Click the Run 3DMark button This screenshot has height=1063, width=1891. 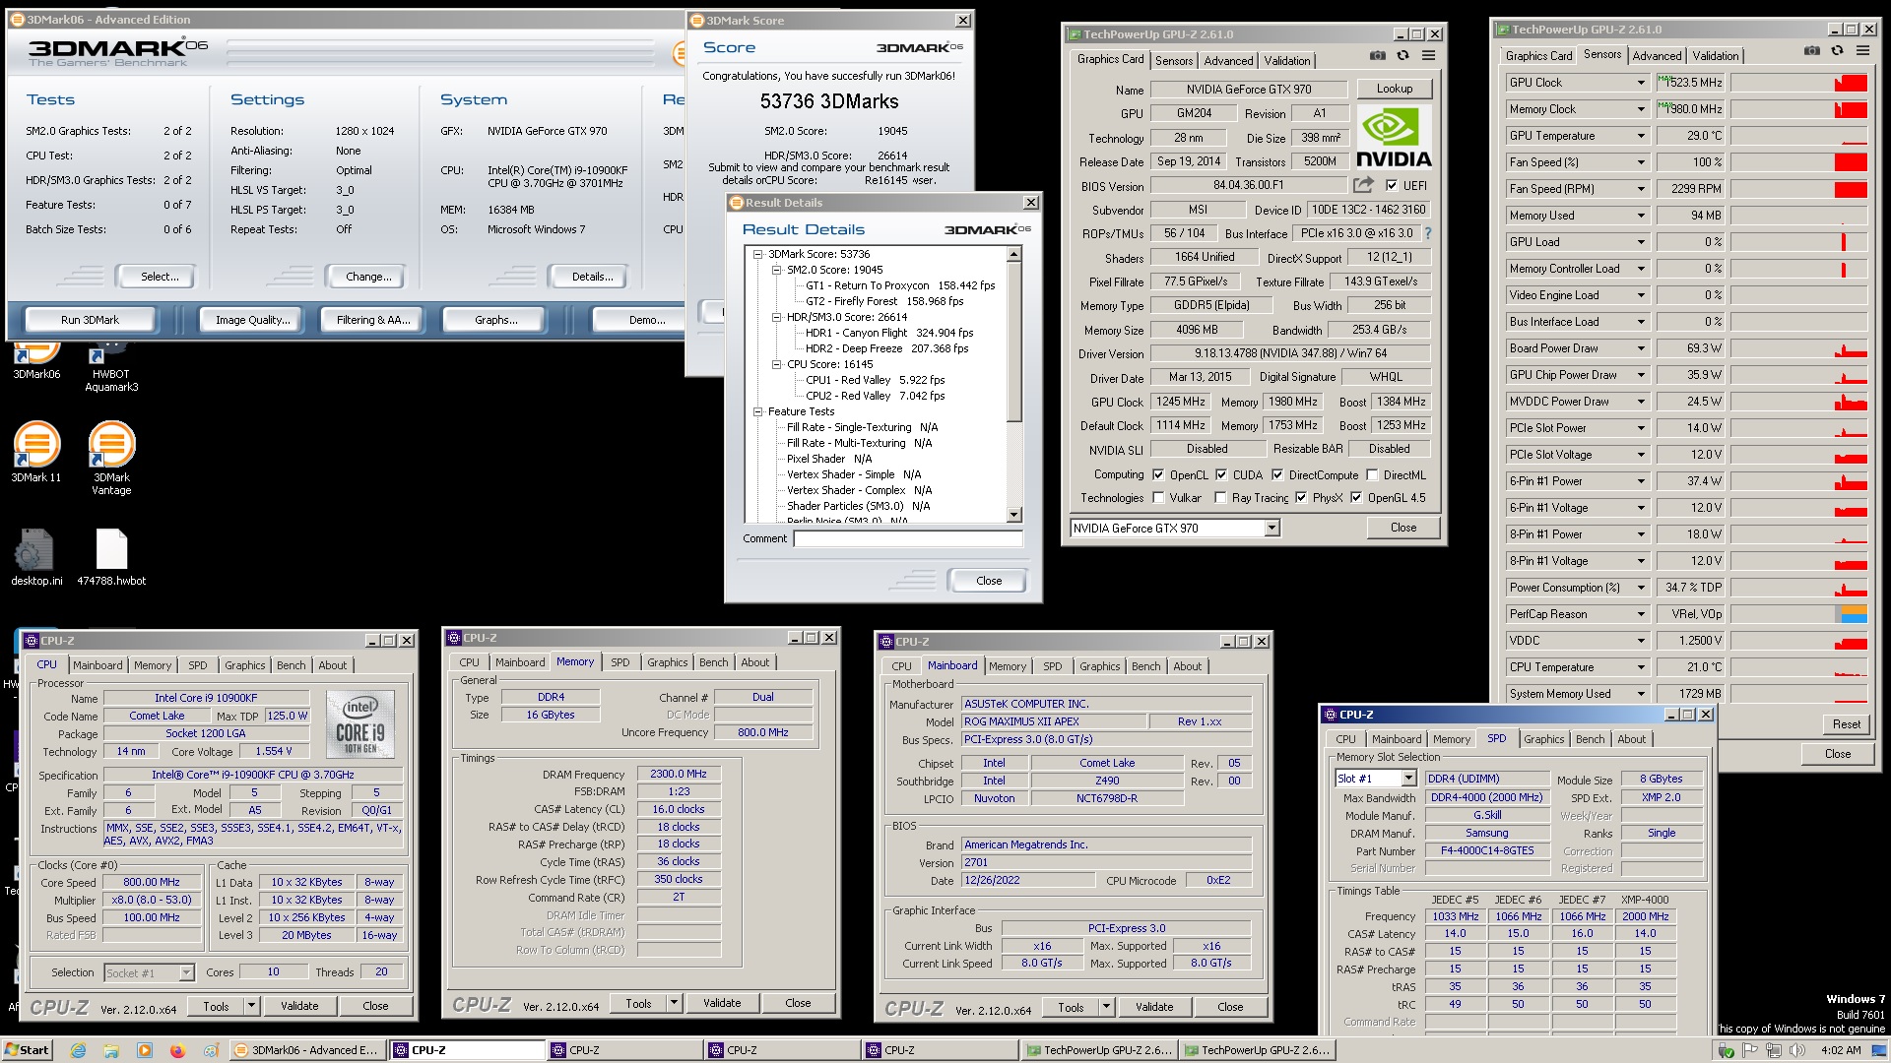pos(90,320)
